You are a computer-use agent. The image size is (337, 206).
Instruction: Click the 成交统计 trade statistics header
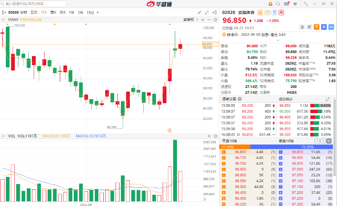(x=286, y=99)
